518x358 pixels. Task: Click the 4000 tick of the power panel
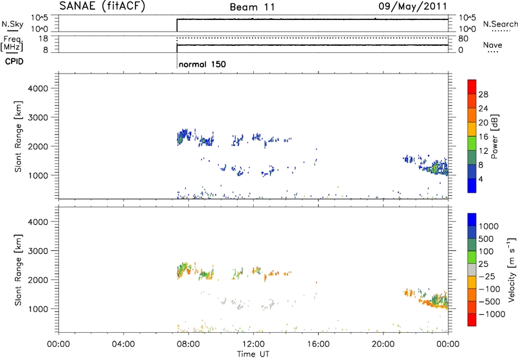tap(38, 89)
